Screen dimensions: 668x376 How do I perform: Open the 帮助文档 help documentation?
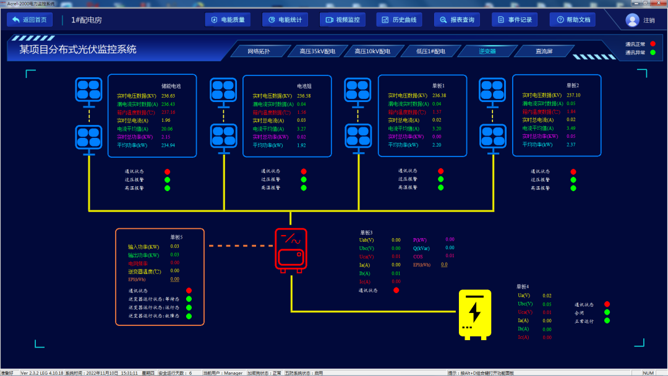(572, 19)
